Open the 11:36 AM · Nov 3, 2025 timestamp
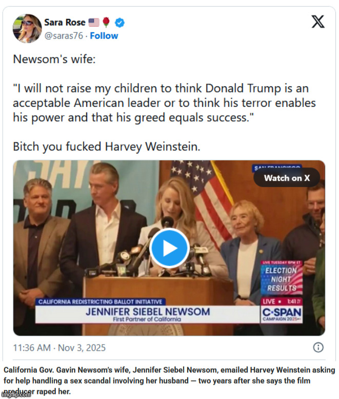Screen dimensions: 339x399 click(x=59, y=348)
